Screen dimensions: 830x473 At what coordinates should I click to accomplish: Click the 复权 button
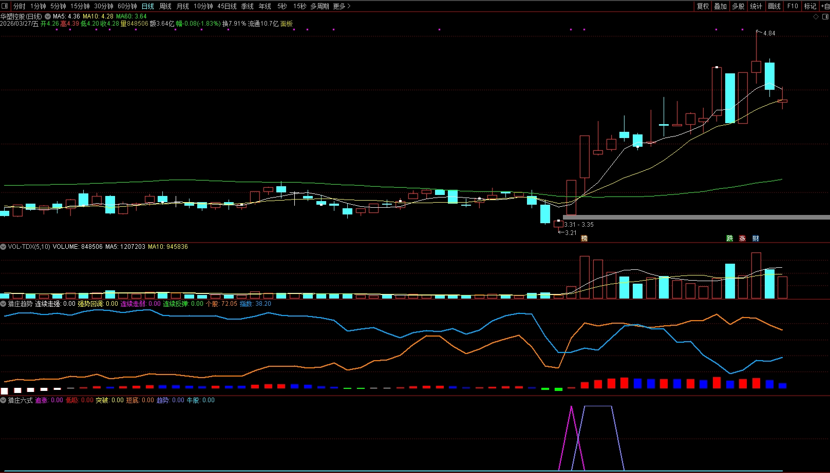pos(703,6)
